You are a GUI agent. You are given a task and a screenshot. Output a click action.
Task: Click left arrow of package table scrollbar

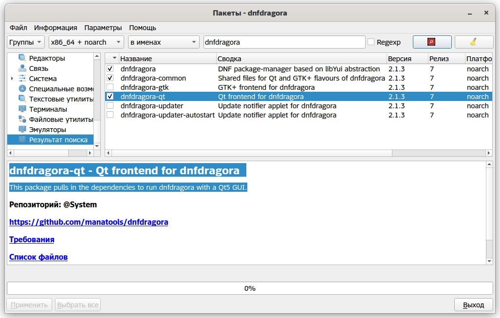(109, 153)
